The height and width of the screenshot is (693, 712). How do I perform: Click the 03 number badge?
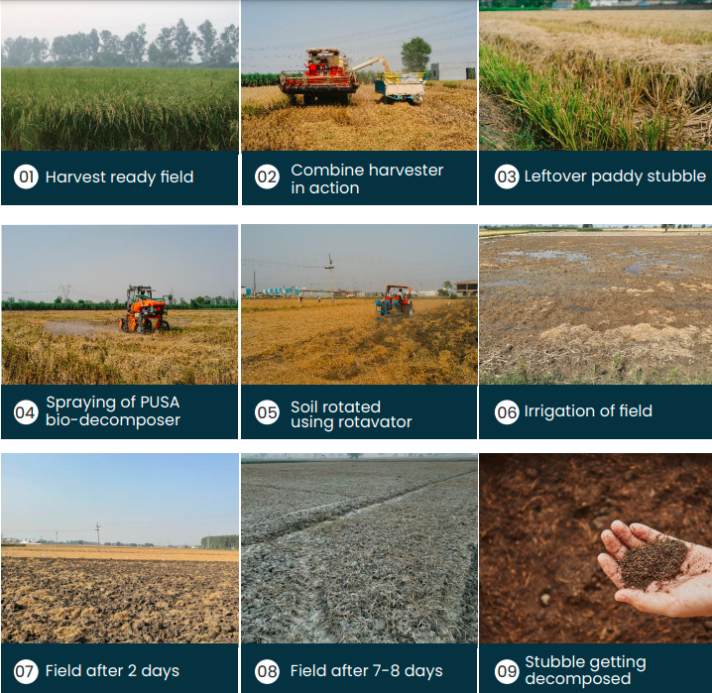[x=507, y=176]
